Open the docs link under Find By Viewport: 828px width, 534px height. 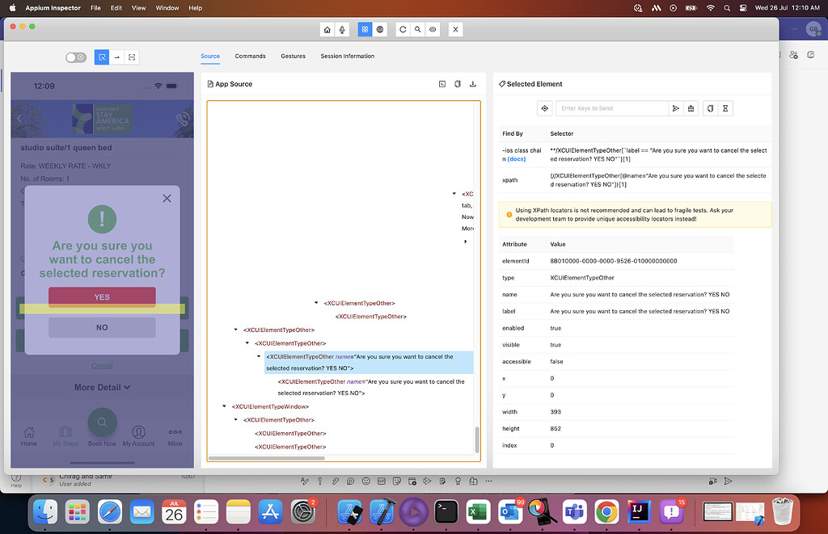tap(514, 158)
